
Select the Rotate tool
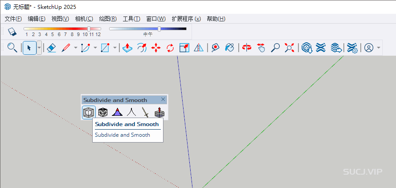tap(171, 48)
